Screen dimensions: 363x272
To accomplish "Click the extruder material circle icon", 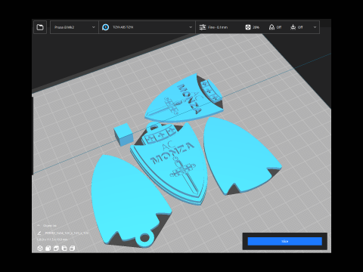I will pyautogui.click(x=106, y=27).
